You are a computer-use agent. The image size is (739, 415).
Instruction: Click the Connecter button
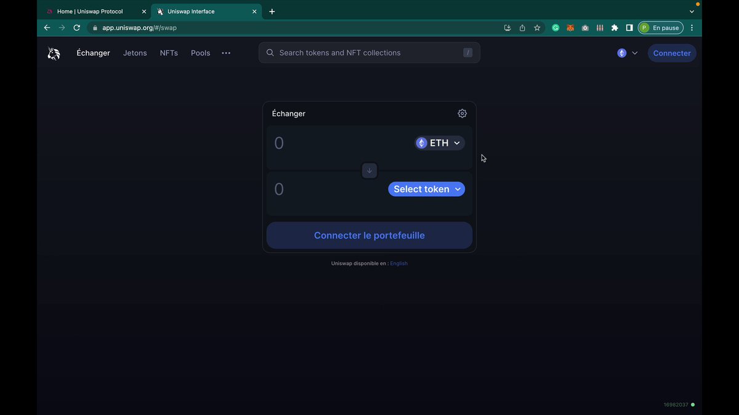click(x=672, y=53)
